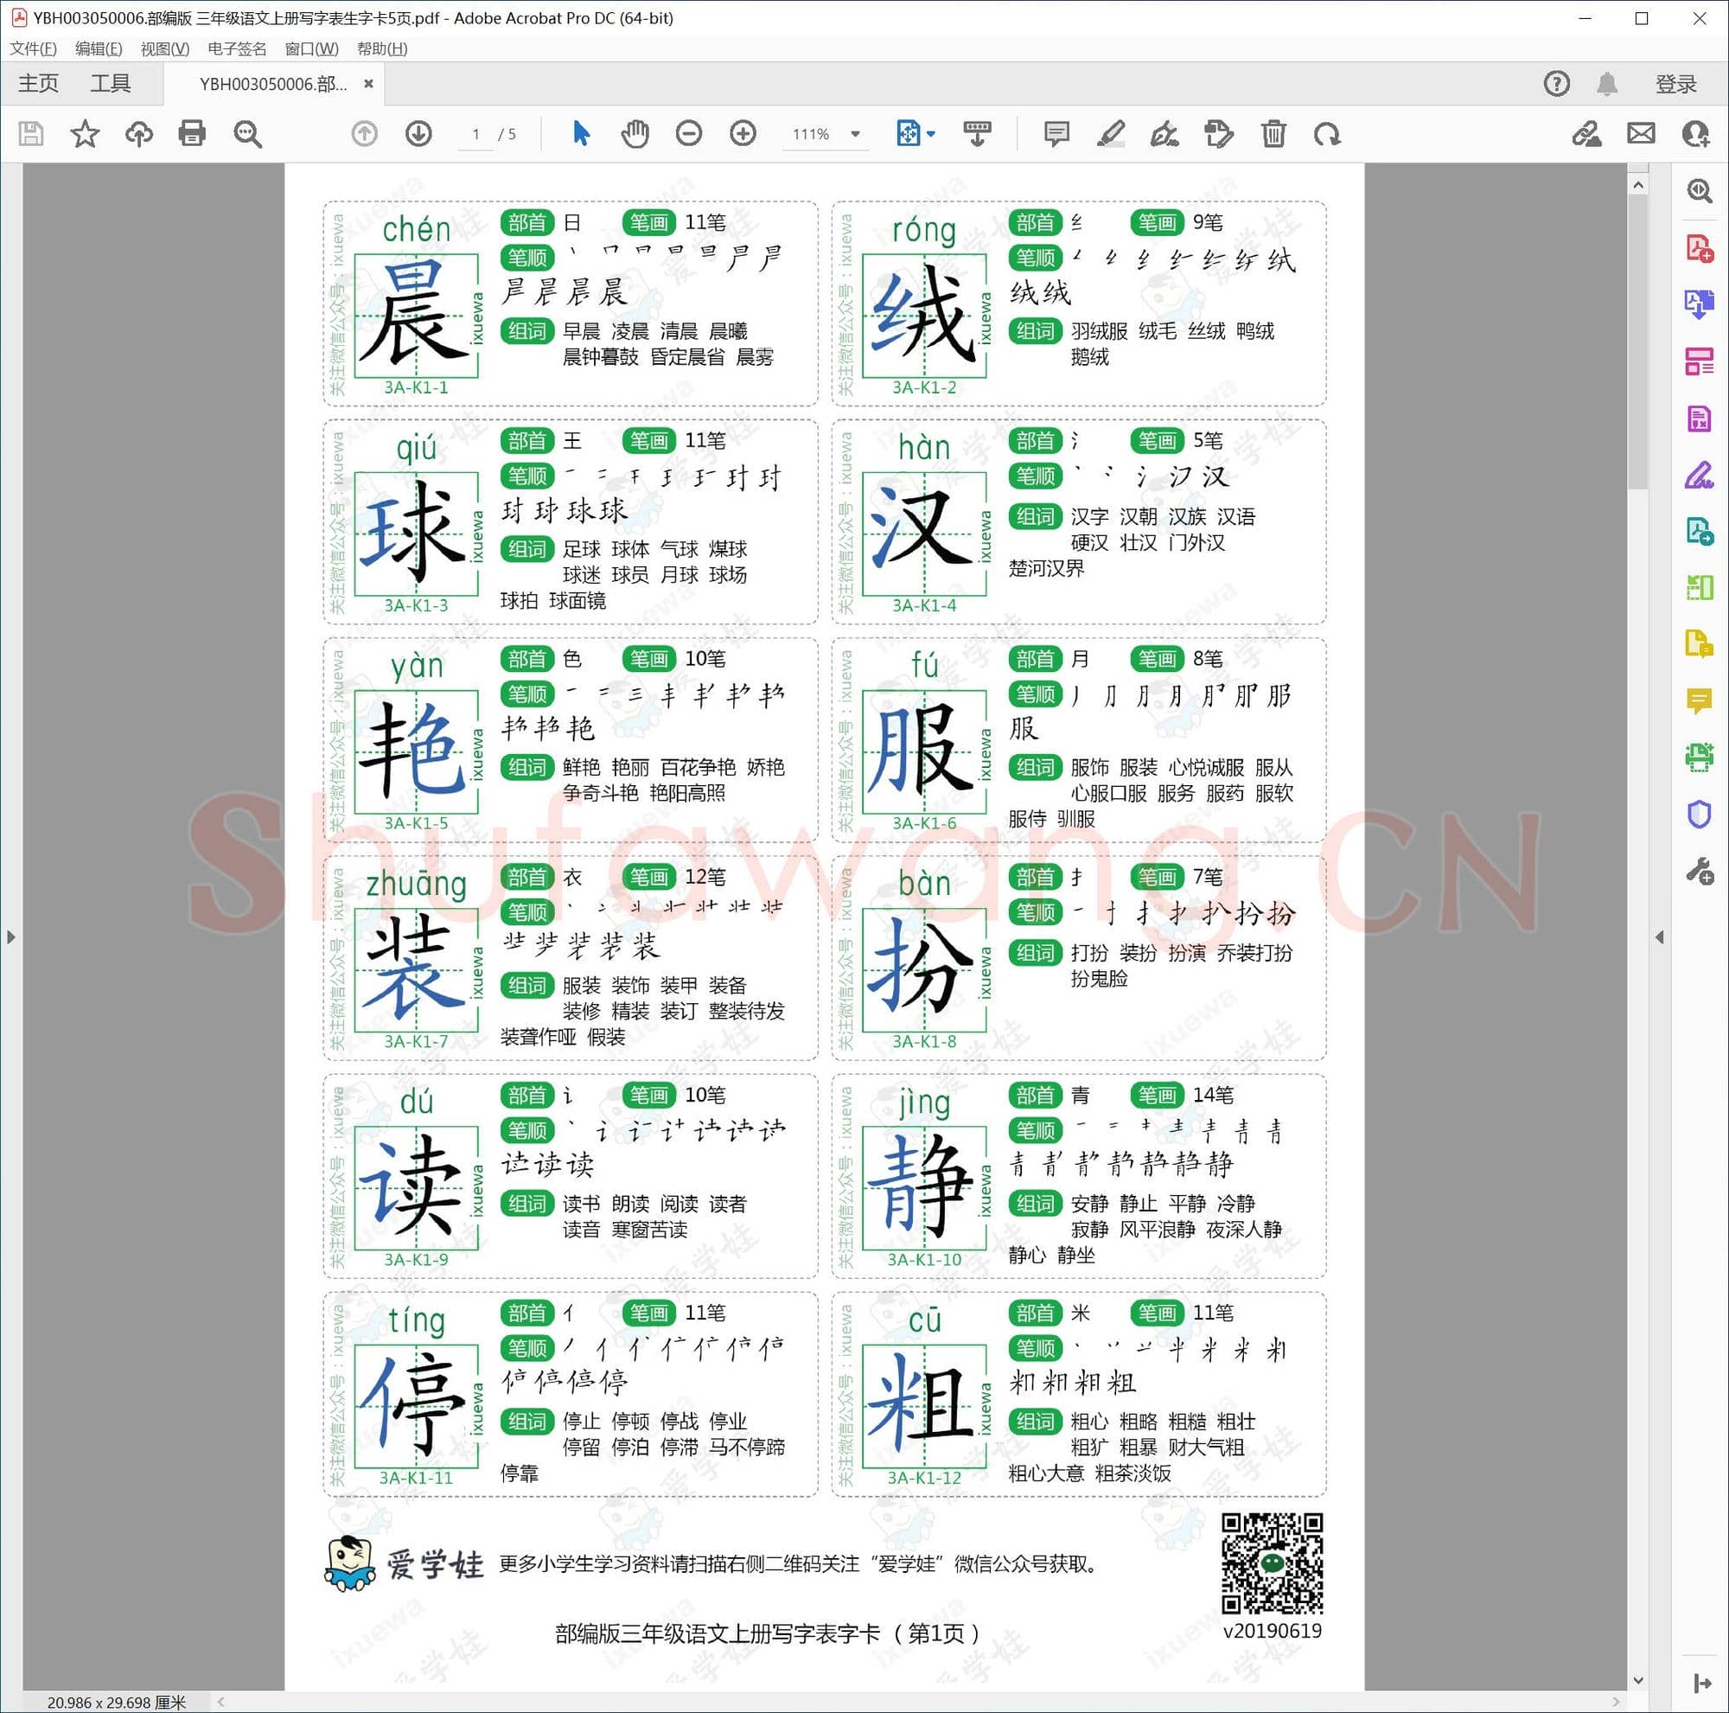Click the 登录 sign-in button

tap(1675, 83)
